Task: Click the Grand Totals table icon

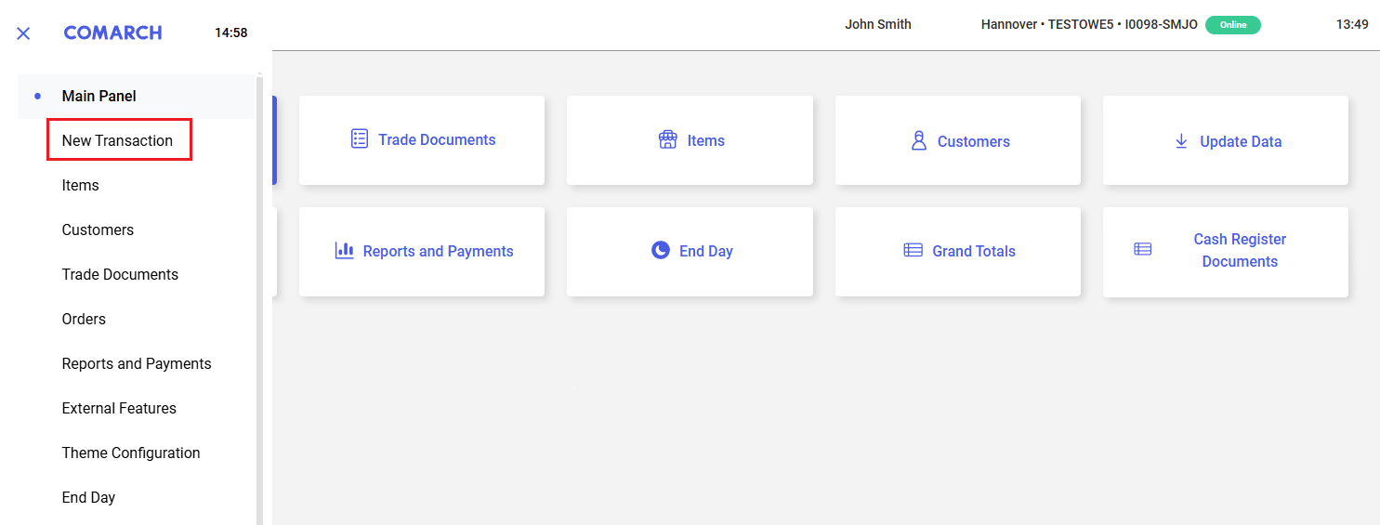Action: click(913, 250)
